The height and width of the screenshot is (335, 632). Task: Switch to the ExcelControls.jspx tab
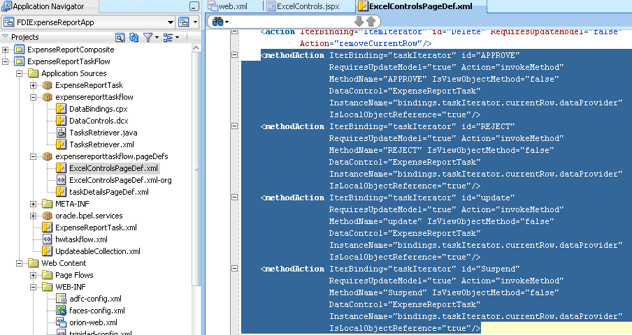pos(303,6)
